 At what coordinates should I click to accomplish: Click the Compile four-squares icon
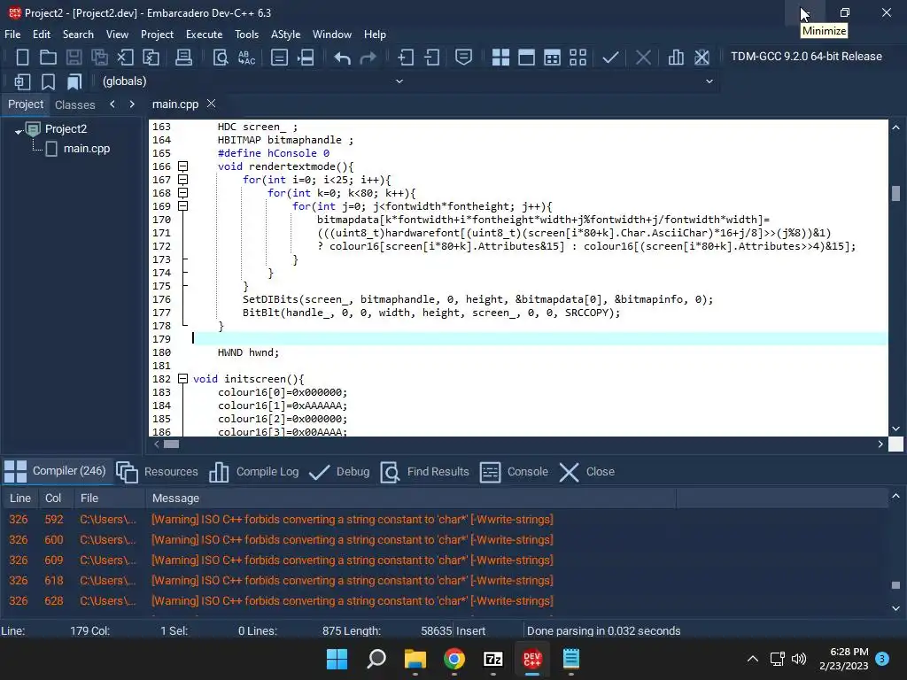point(501,58)
